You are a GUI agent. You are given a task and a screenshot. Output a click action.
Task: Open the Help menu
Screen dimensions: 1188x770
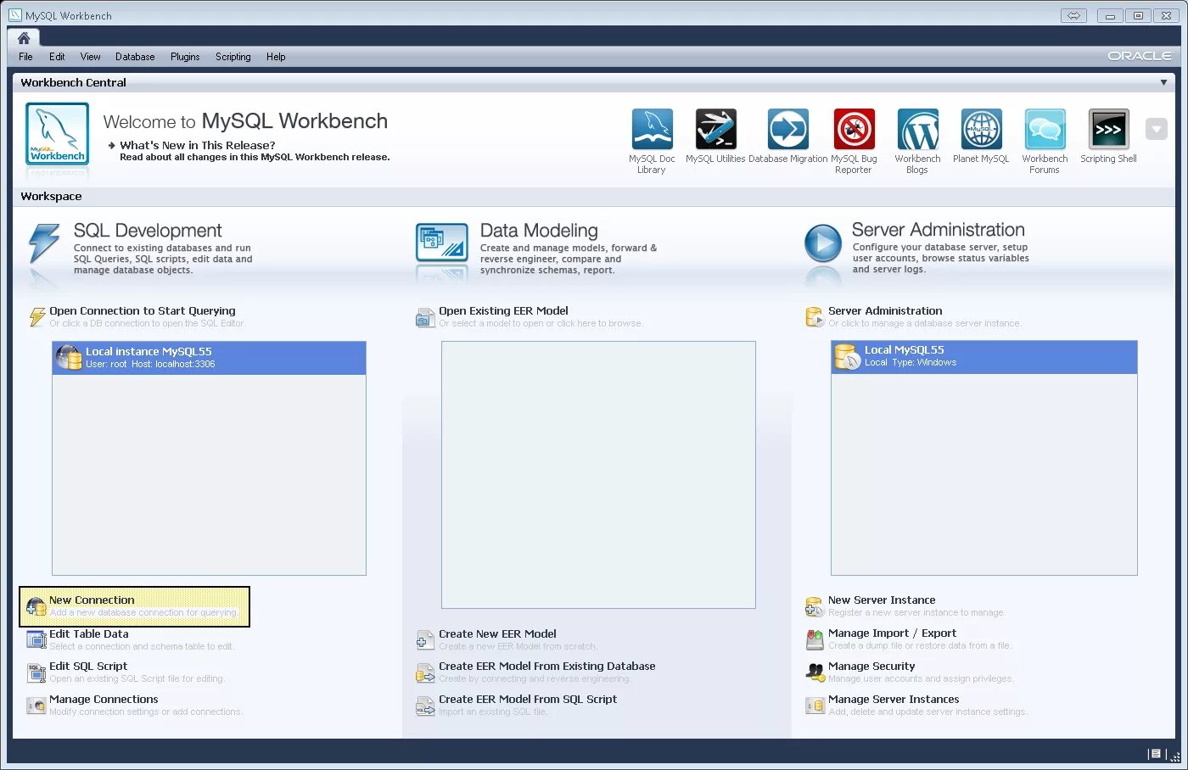[x=276, y=57]
